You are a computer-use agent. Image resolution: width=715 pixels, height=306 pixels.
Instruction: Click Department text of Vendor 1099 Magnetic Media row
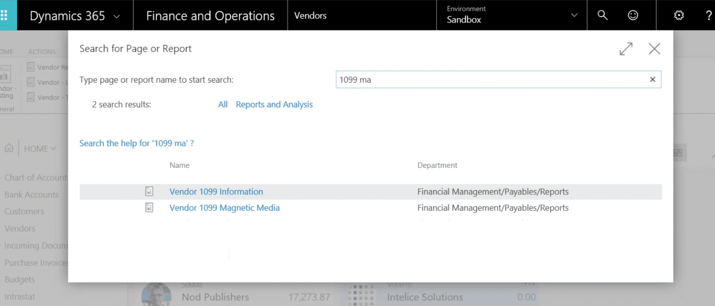pos(493,208)
